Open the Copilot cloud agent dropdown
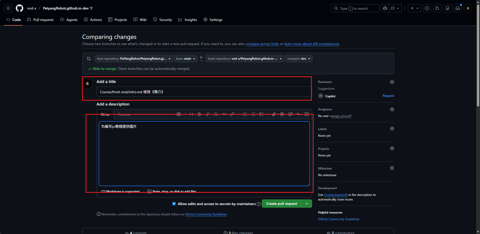The height and width of the screenshot is (234, 480). (395, 8)
